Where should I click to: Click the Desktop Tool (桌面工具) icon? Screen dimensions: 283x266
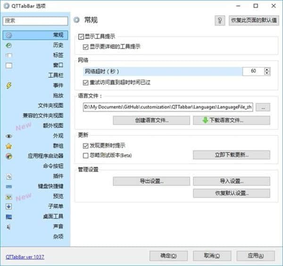pyautogui.click(x=8, y=217)
